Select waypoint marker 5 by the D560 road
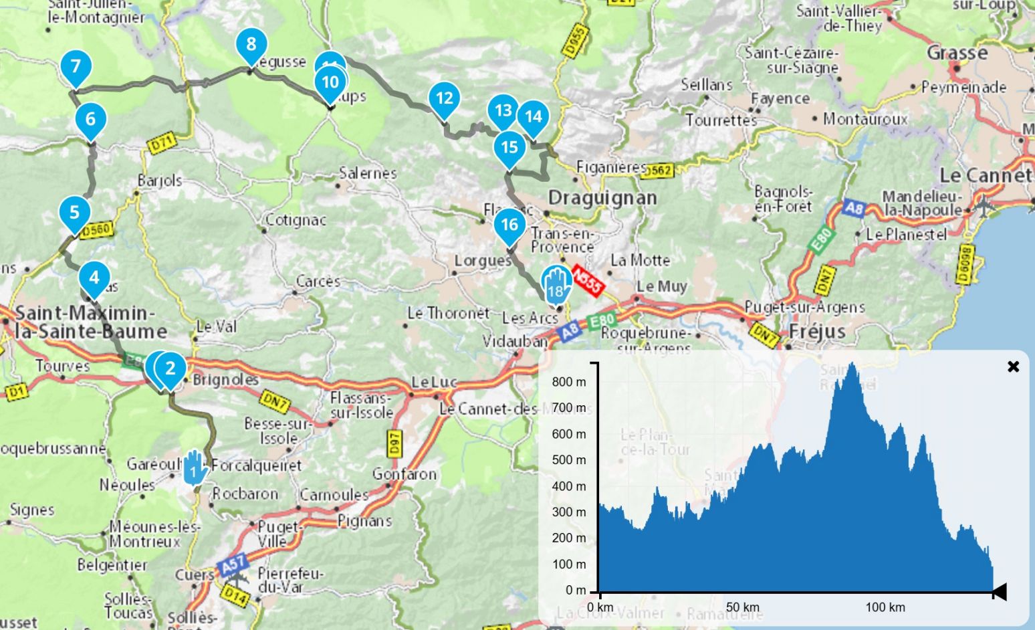The width and height of the screenshot is (1035, 630). click(x=75, y=213)
